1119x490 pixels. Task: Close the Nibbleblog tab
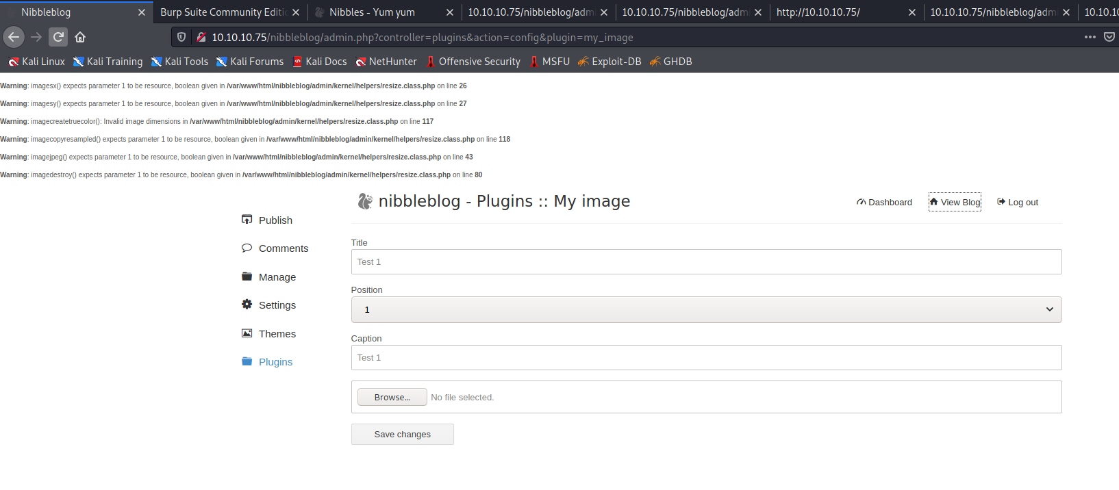point(142,12)
